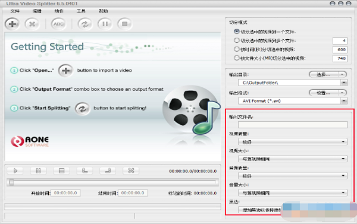The image size is (357, 224).
Task: Click the seconds field showing 600
Action: point(340,49)
